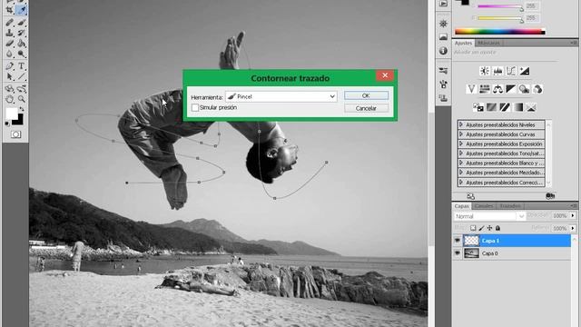
Task: Check the Simular presión checkbox
Action: 195,107
